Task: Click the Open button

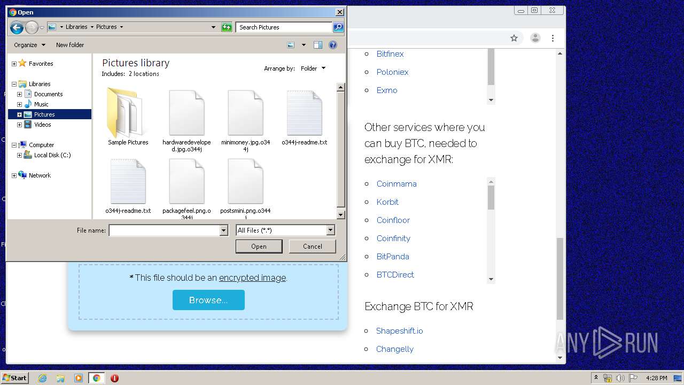Action: (259, 247)
